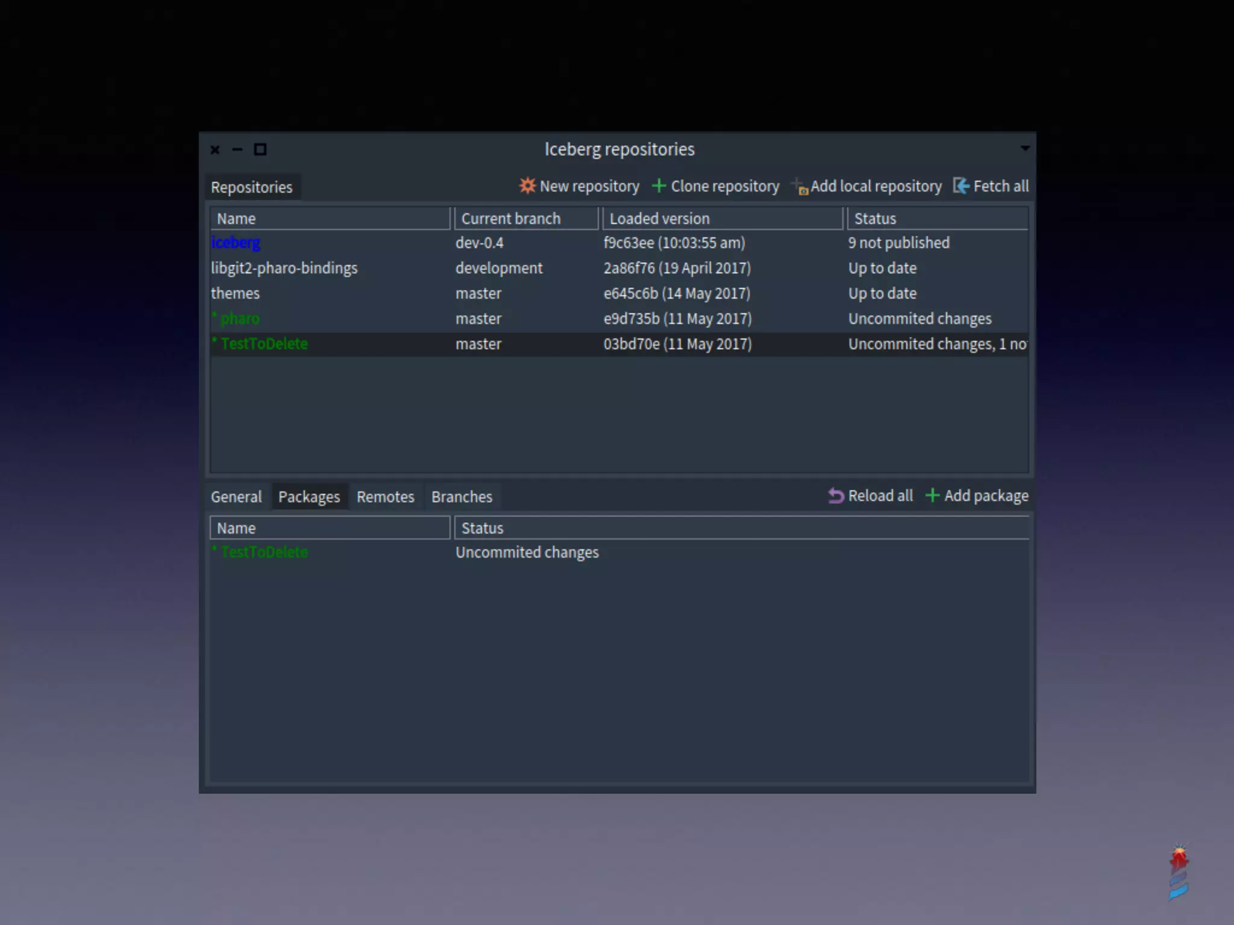Open the Remotes tab
This screenshot has height=925, width=1234.
point(385,497)
